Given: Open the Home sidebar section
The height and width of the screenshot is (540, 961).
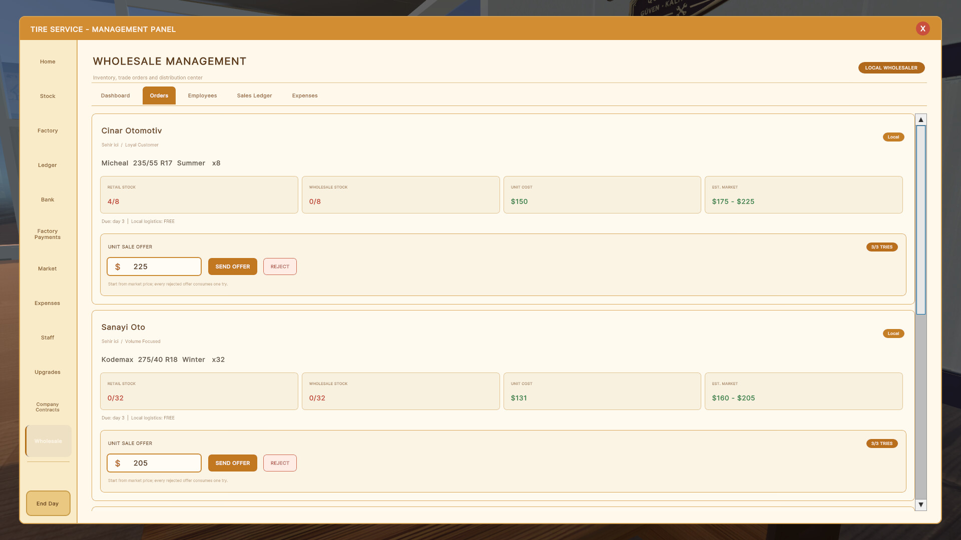Looking at the screenshot, I should [x=48, y=61].
